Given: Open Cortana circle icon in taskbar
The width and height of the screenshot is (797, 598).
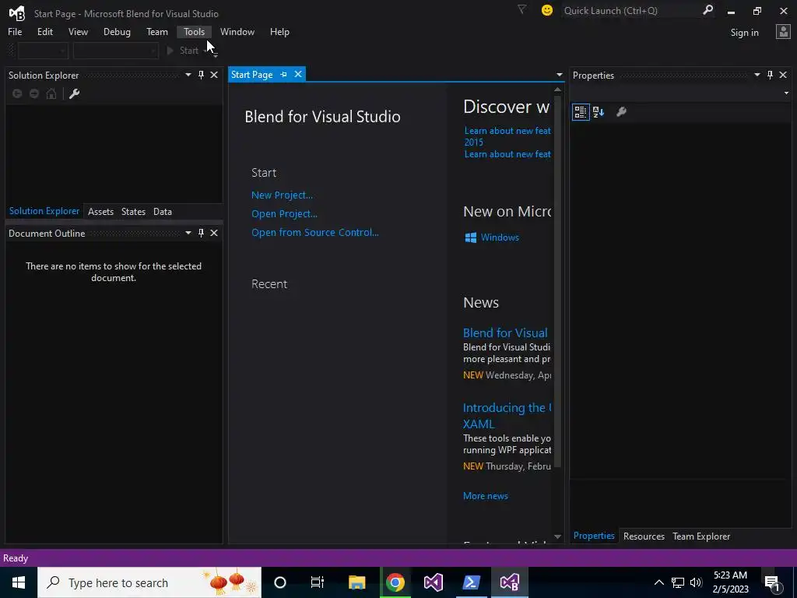Looking at the screenshot, I should (280, 582).
